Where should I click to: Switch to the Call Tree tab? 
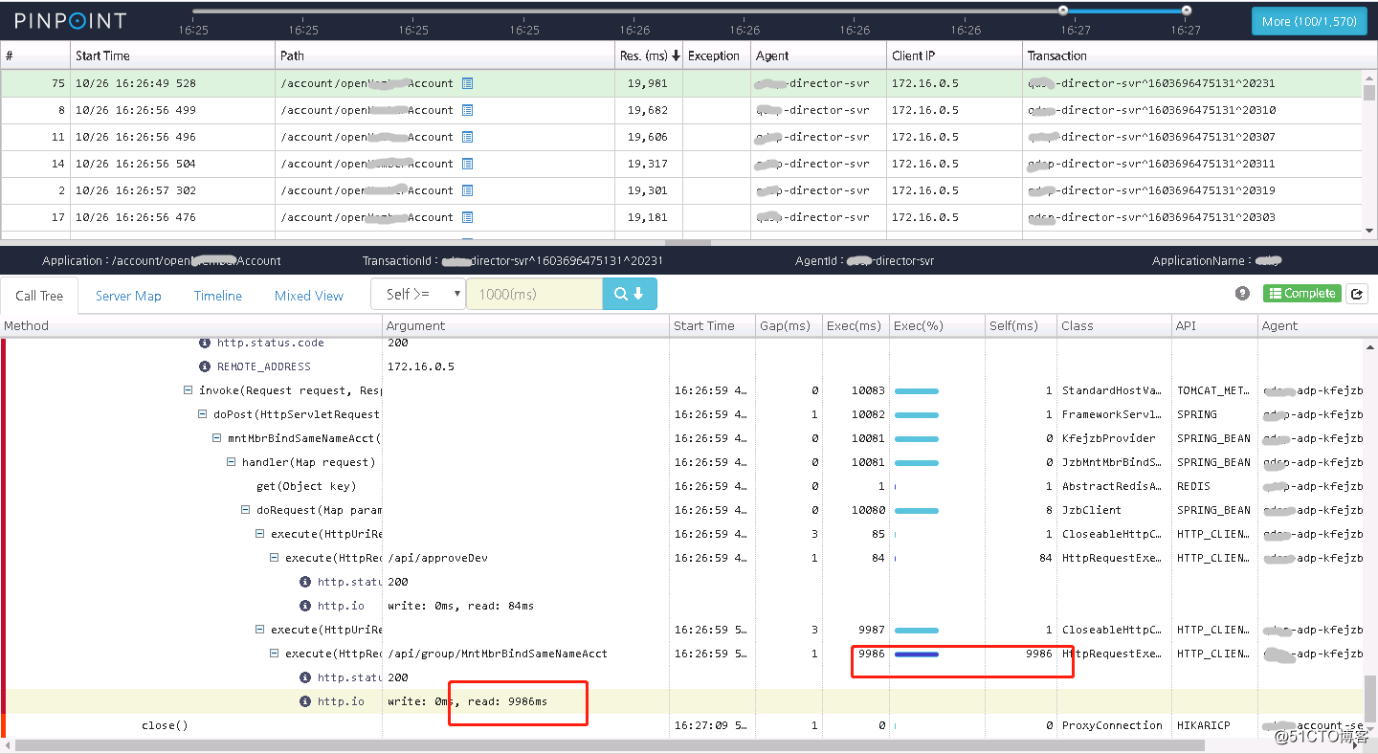(x=39, y=296)
